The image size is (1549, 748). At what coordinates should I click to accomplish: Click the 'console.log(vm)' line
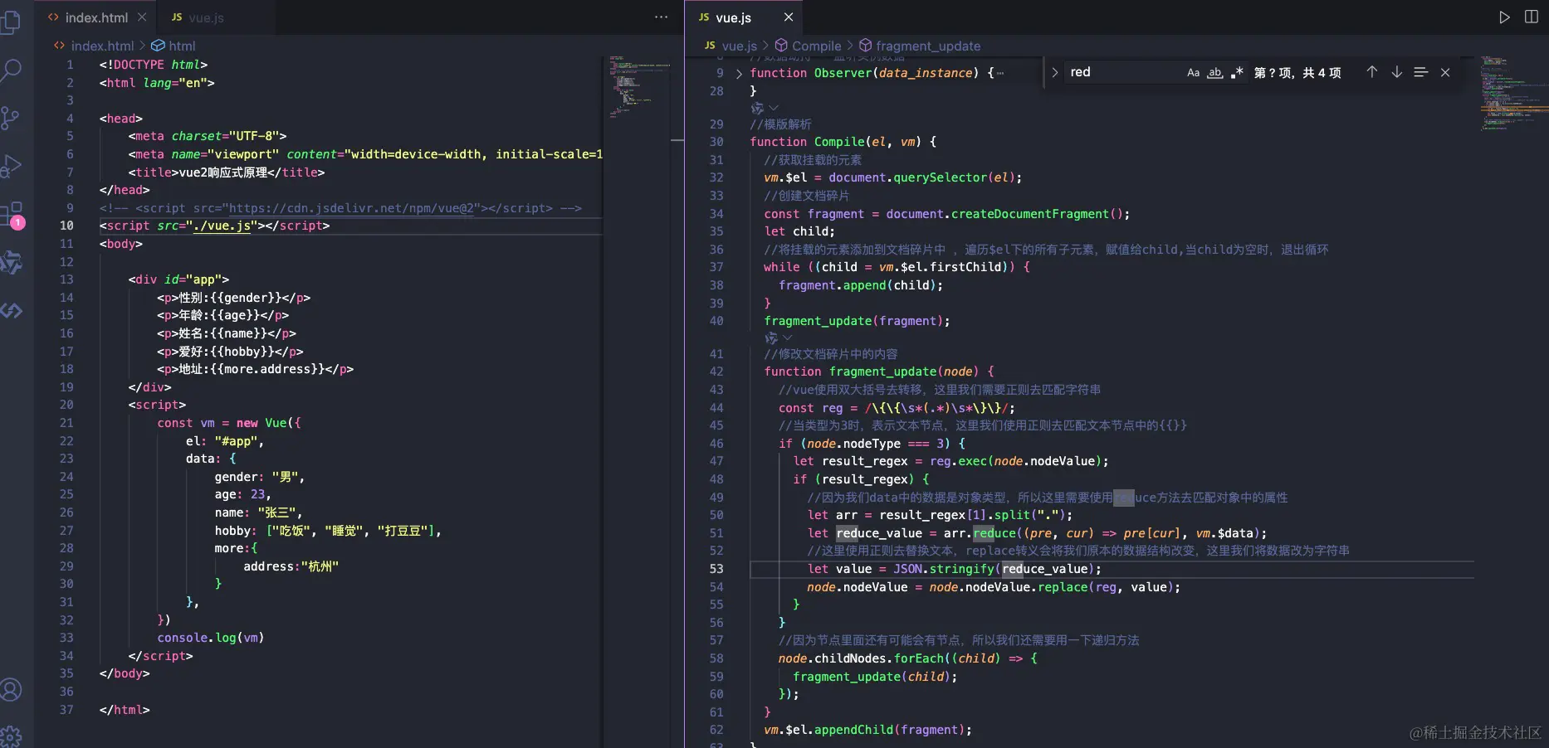[211, 638]
